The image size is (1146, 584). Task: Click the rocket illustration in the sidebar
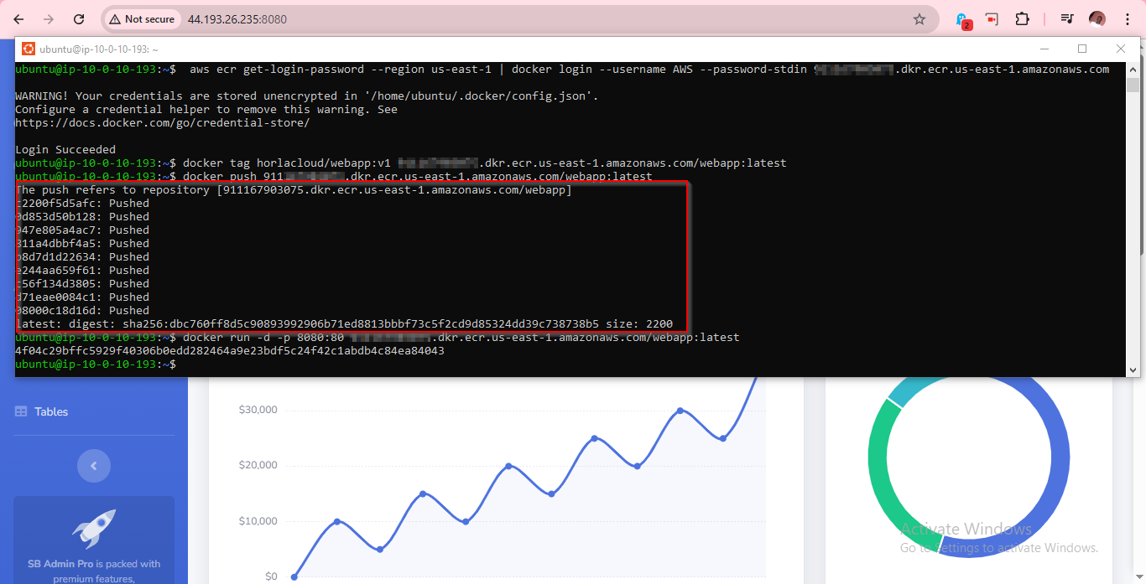tap(94, 529)
